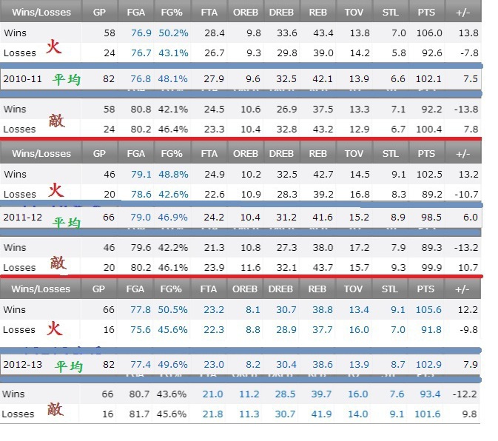This screenshot has height=441, width=498.
Task: Click the 48.1% average FG% link
Action: point(174,78)
